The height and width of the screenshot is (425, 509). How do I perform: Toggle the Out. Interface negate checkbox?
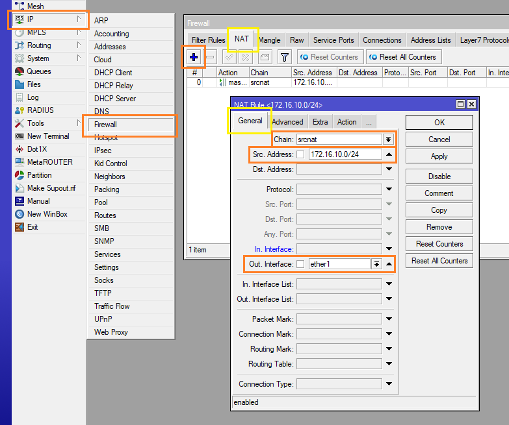click(300, 264)
